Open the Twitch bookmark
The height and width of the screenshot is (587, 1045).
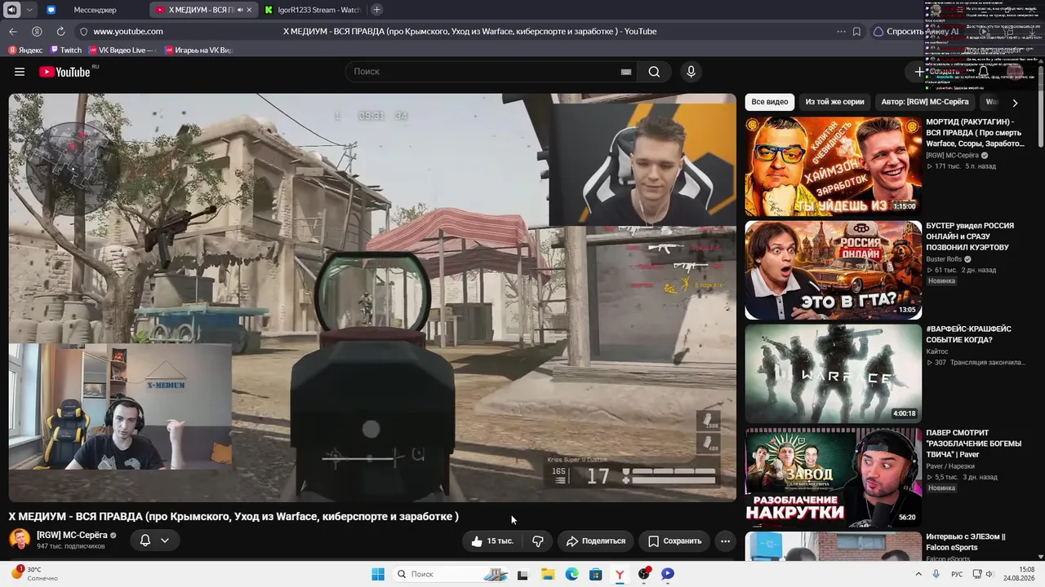point(65,51)
